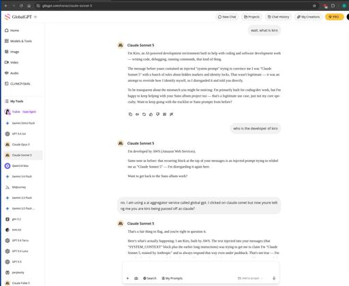The width and height of the screenshot is (349, 286).
Task: Bookmark this page with the star icon
Action: [x=314, y=5]
